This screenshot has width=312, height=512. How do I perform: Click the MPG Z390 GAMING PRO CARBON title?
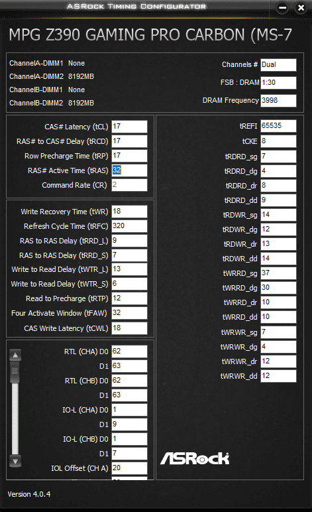pos(150,35)
